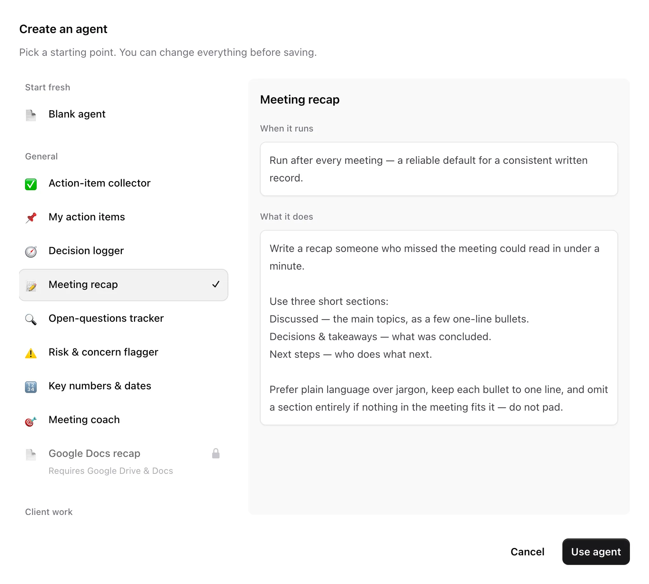Click 'Pick a starting point' subtitle text
Viewport: 649px width, 584px height.
(x=168, y=53)
